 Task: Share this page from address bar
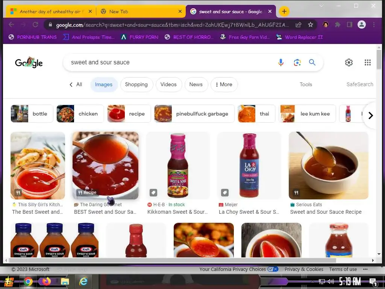point(299,24)
